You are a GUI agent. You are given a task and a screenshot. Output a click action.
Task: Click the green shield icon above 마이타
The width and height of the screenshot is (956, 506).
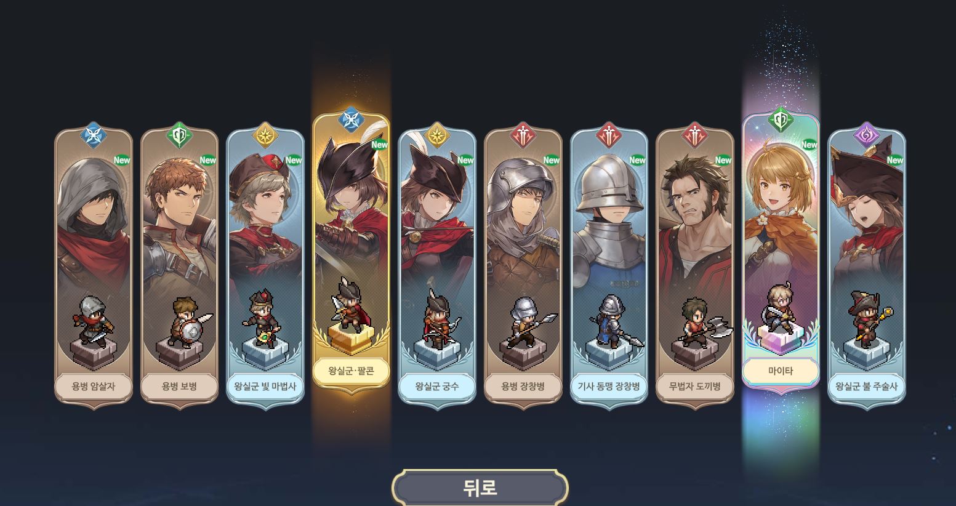pos(781,121)
